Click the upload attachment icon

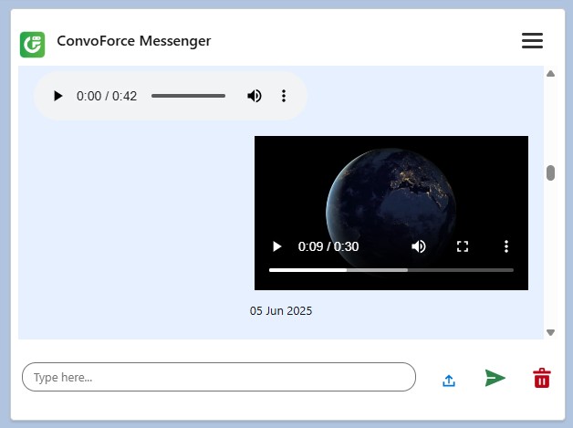[449, 381]
